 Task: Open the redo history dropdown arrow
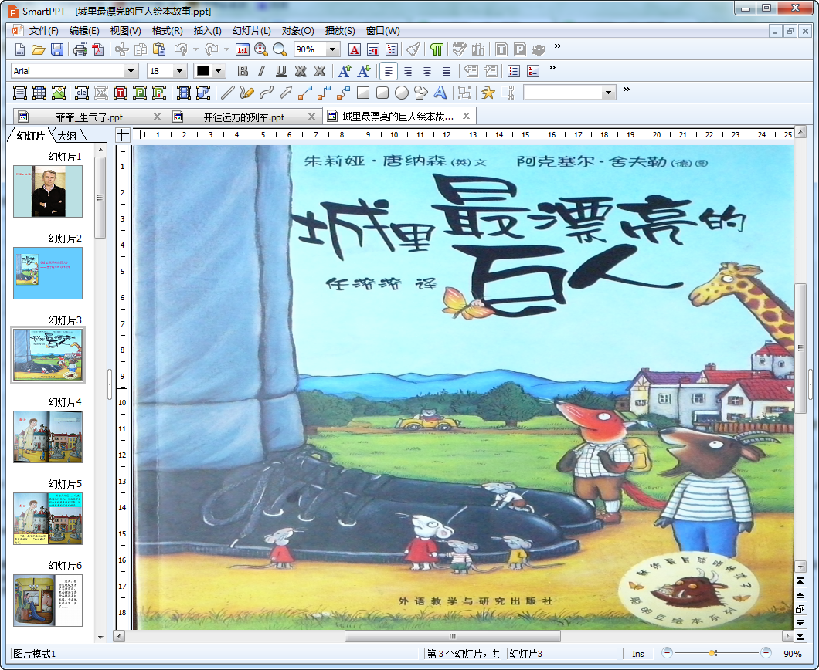pyautogui.click(x=226, y=49)
